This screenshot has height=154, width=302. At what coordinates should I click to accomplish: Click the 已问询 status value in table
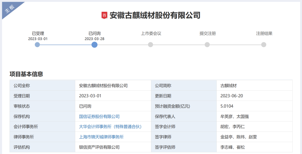(x=113, y=106)
